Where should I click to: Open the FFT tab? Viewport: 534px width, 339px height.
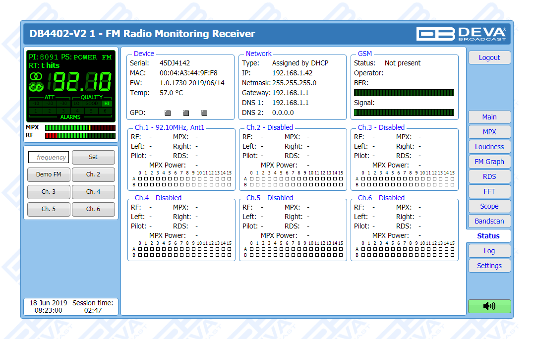489,191
